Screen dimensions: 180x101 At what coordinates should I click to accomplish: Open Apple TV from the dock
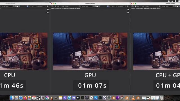tap(78, 98)
